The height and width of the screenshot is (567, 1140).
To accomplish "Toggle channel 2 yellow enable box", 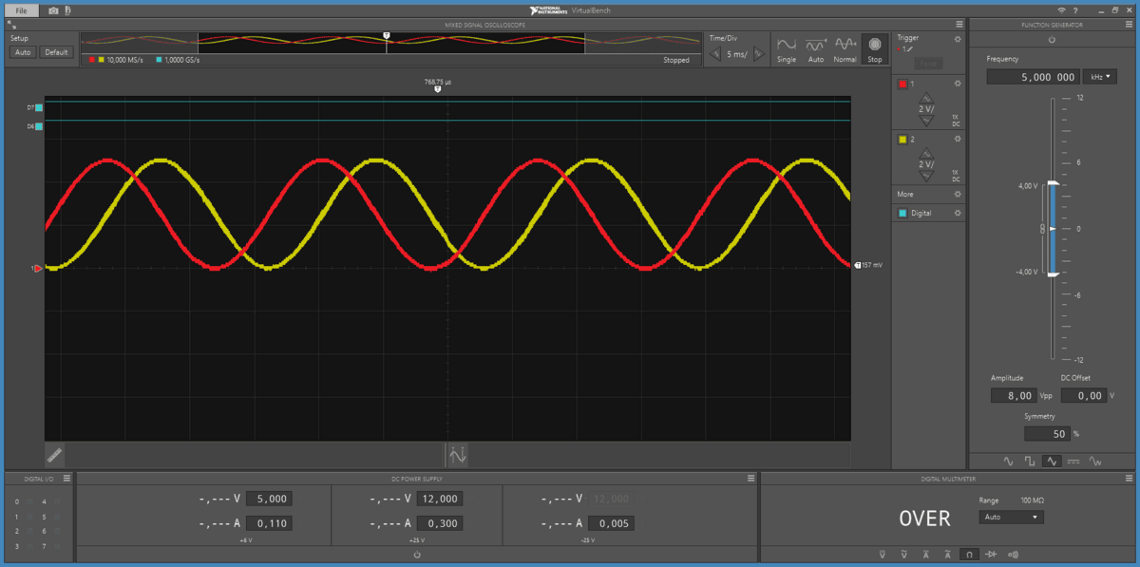I will 902,140.
